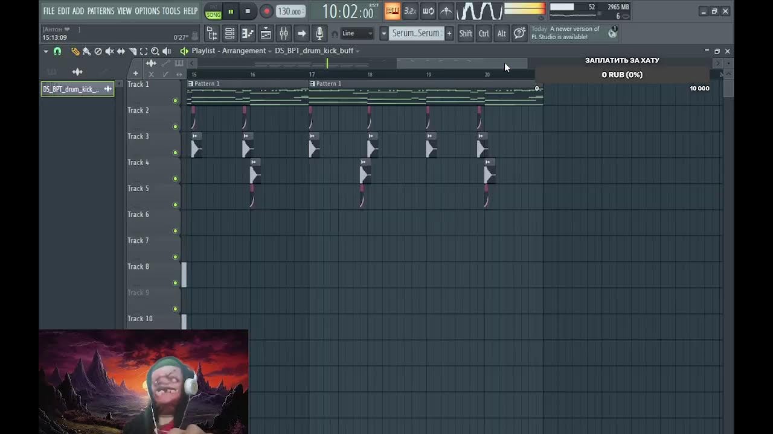Screen dimensions: 773x434
Task: Mute Track 7 using its green LED
Action: point(175,257)
